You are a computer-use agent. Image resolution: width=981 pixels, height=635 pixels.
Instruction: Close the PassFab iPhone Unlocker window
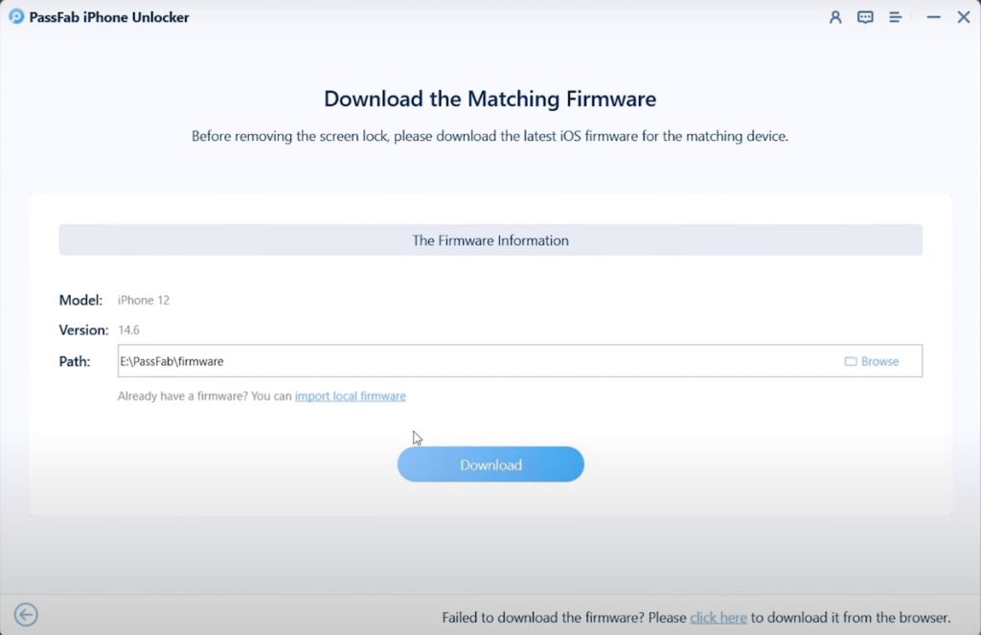964,17
